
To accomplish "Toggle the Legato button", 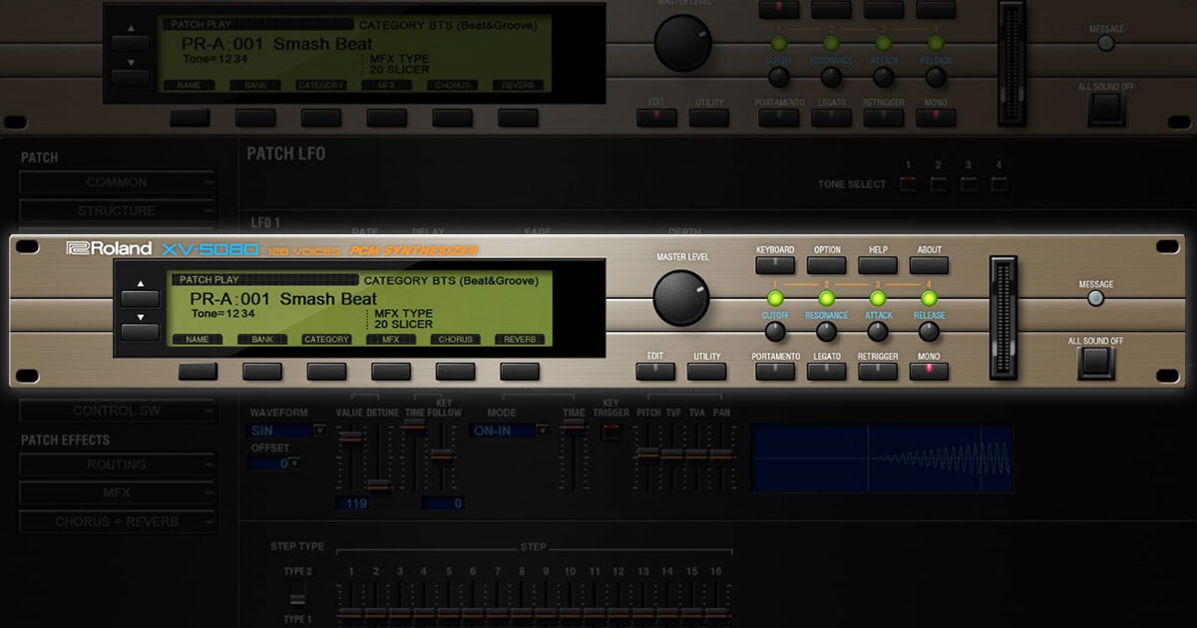I will click(x=826, y=371).
